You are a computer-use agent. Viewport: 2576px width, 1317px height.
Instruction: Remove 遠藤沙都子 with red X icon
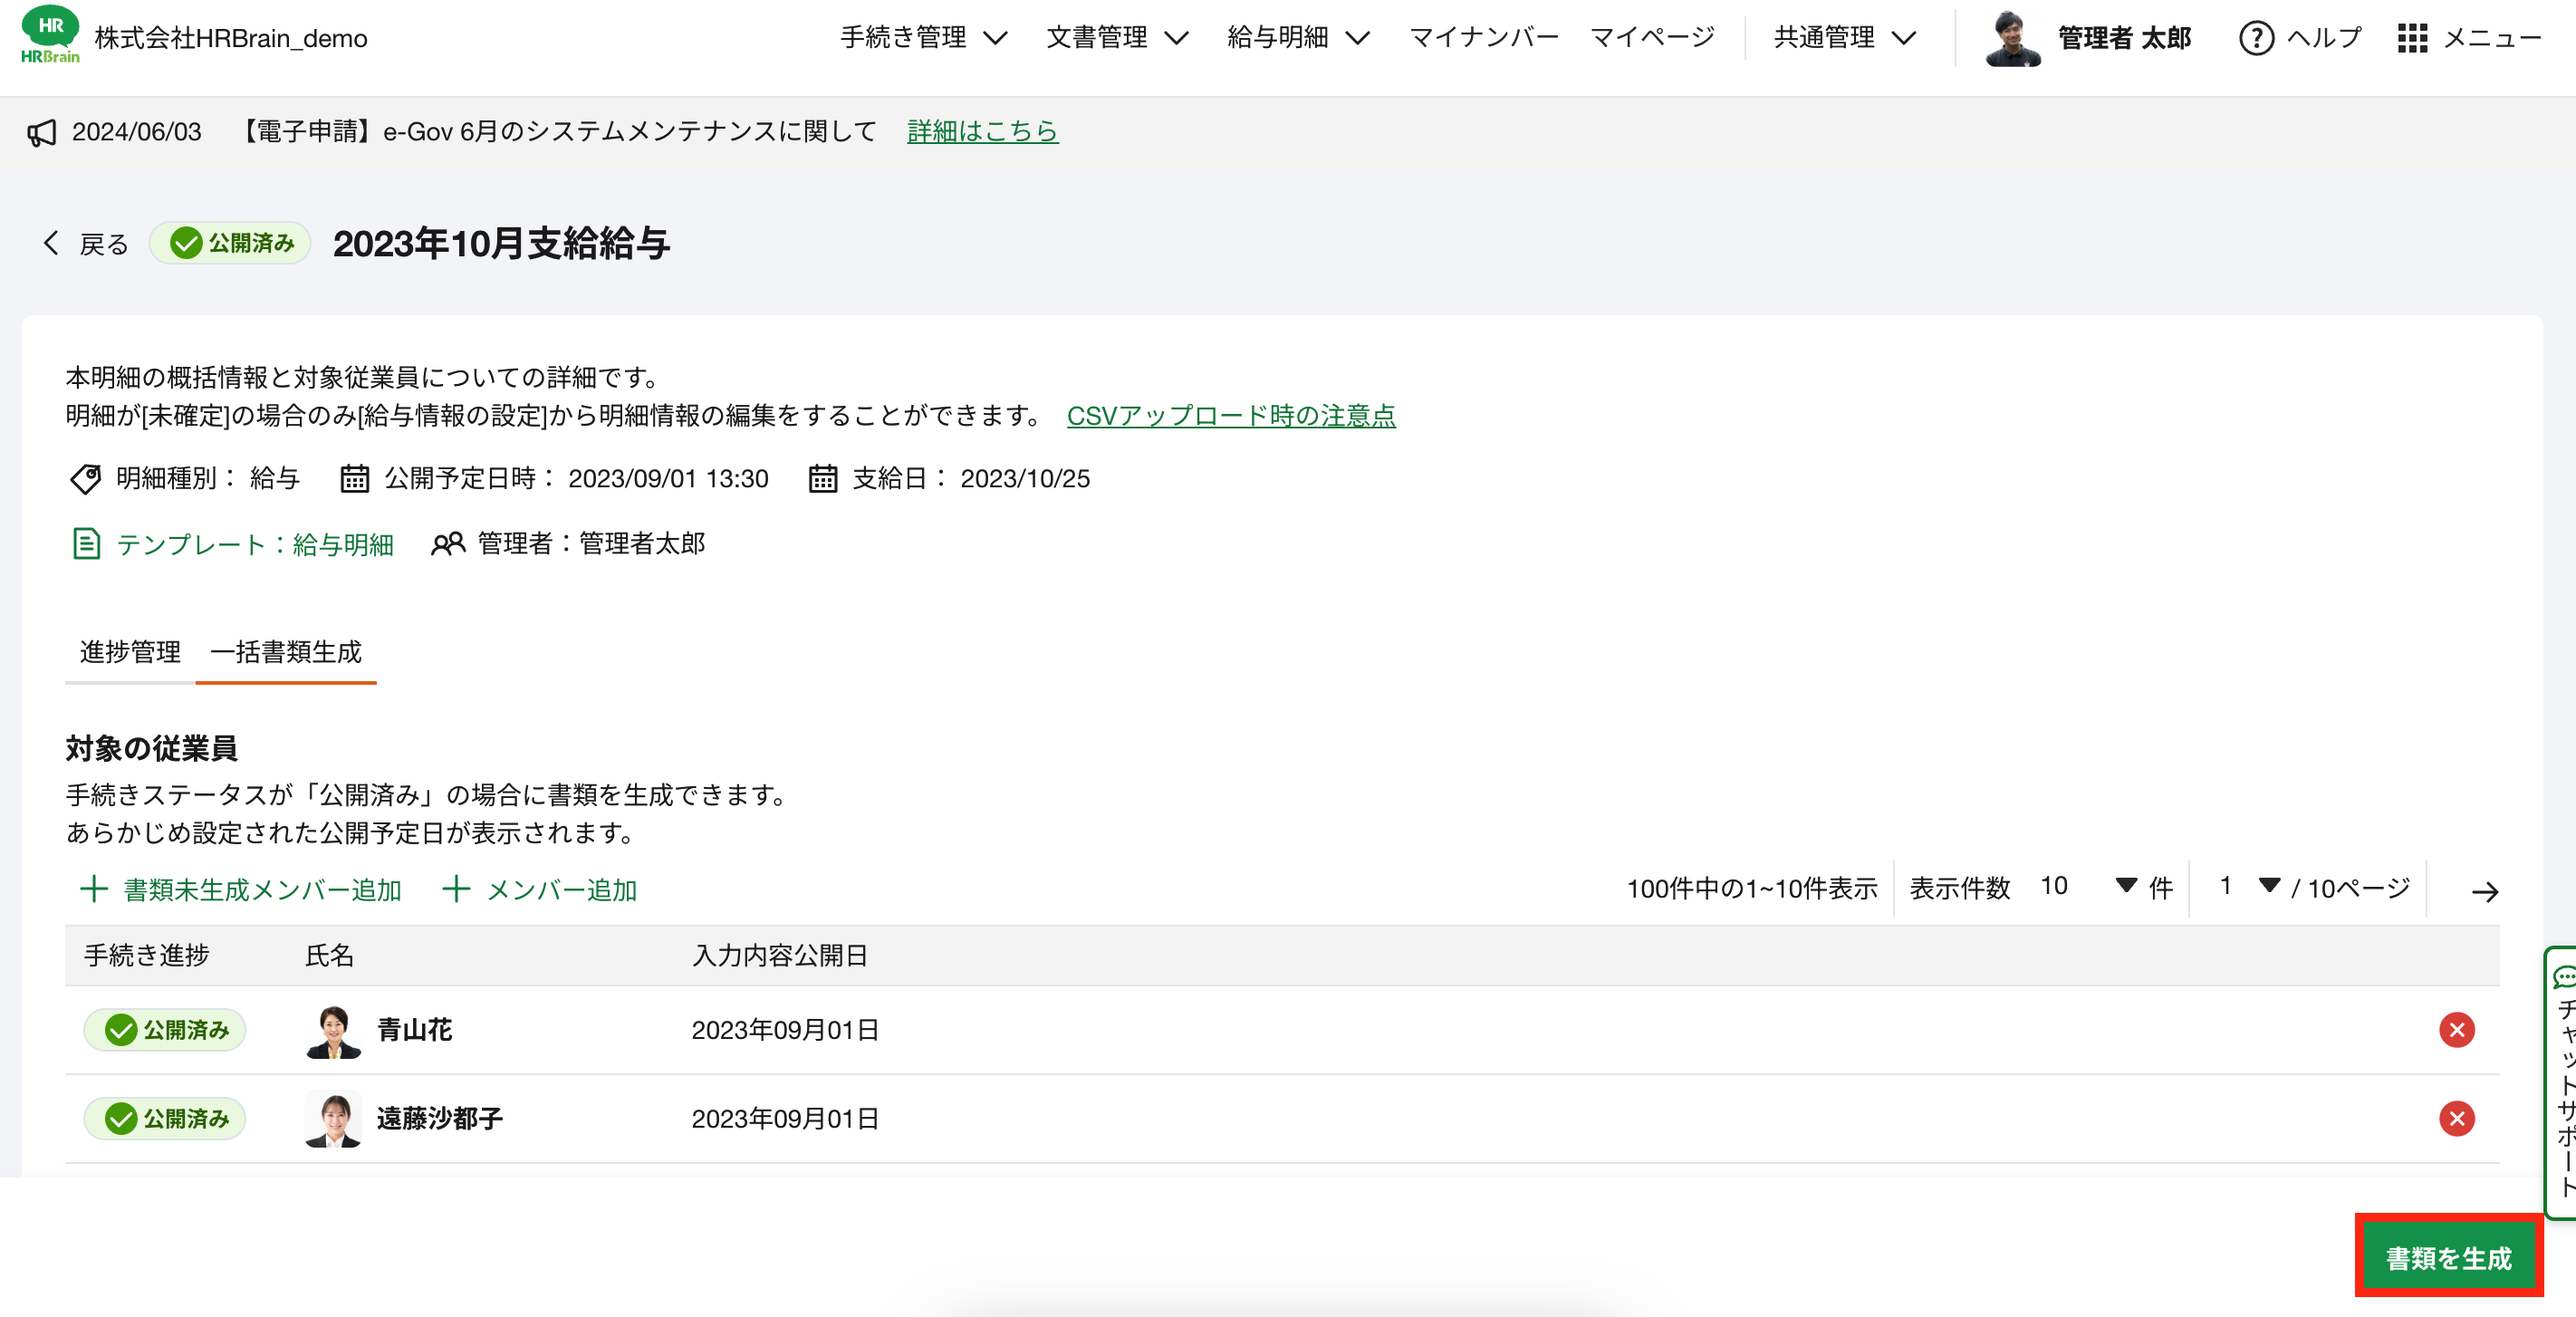pos(2456,1118)
